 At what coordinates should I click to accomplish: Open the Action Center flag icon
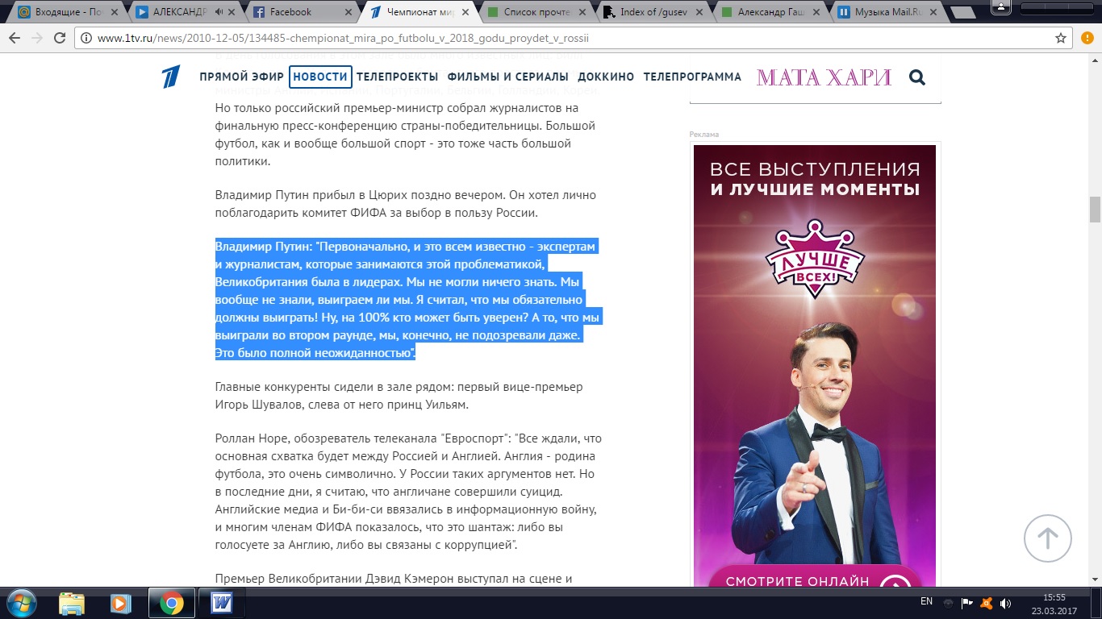966,603
